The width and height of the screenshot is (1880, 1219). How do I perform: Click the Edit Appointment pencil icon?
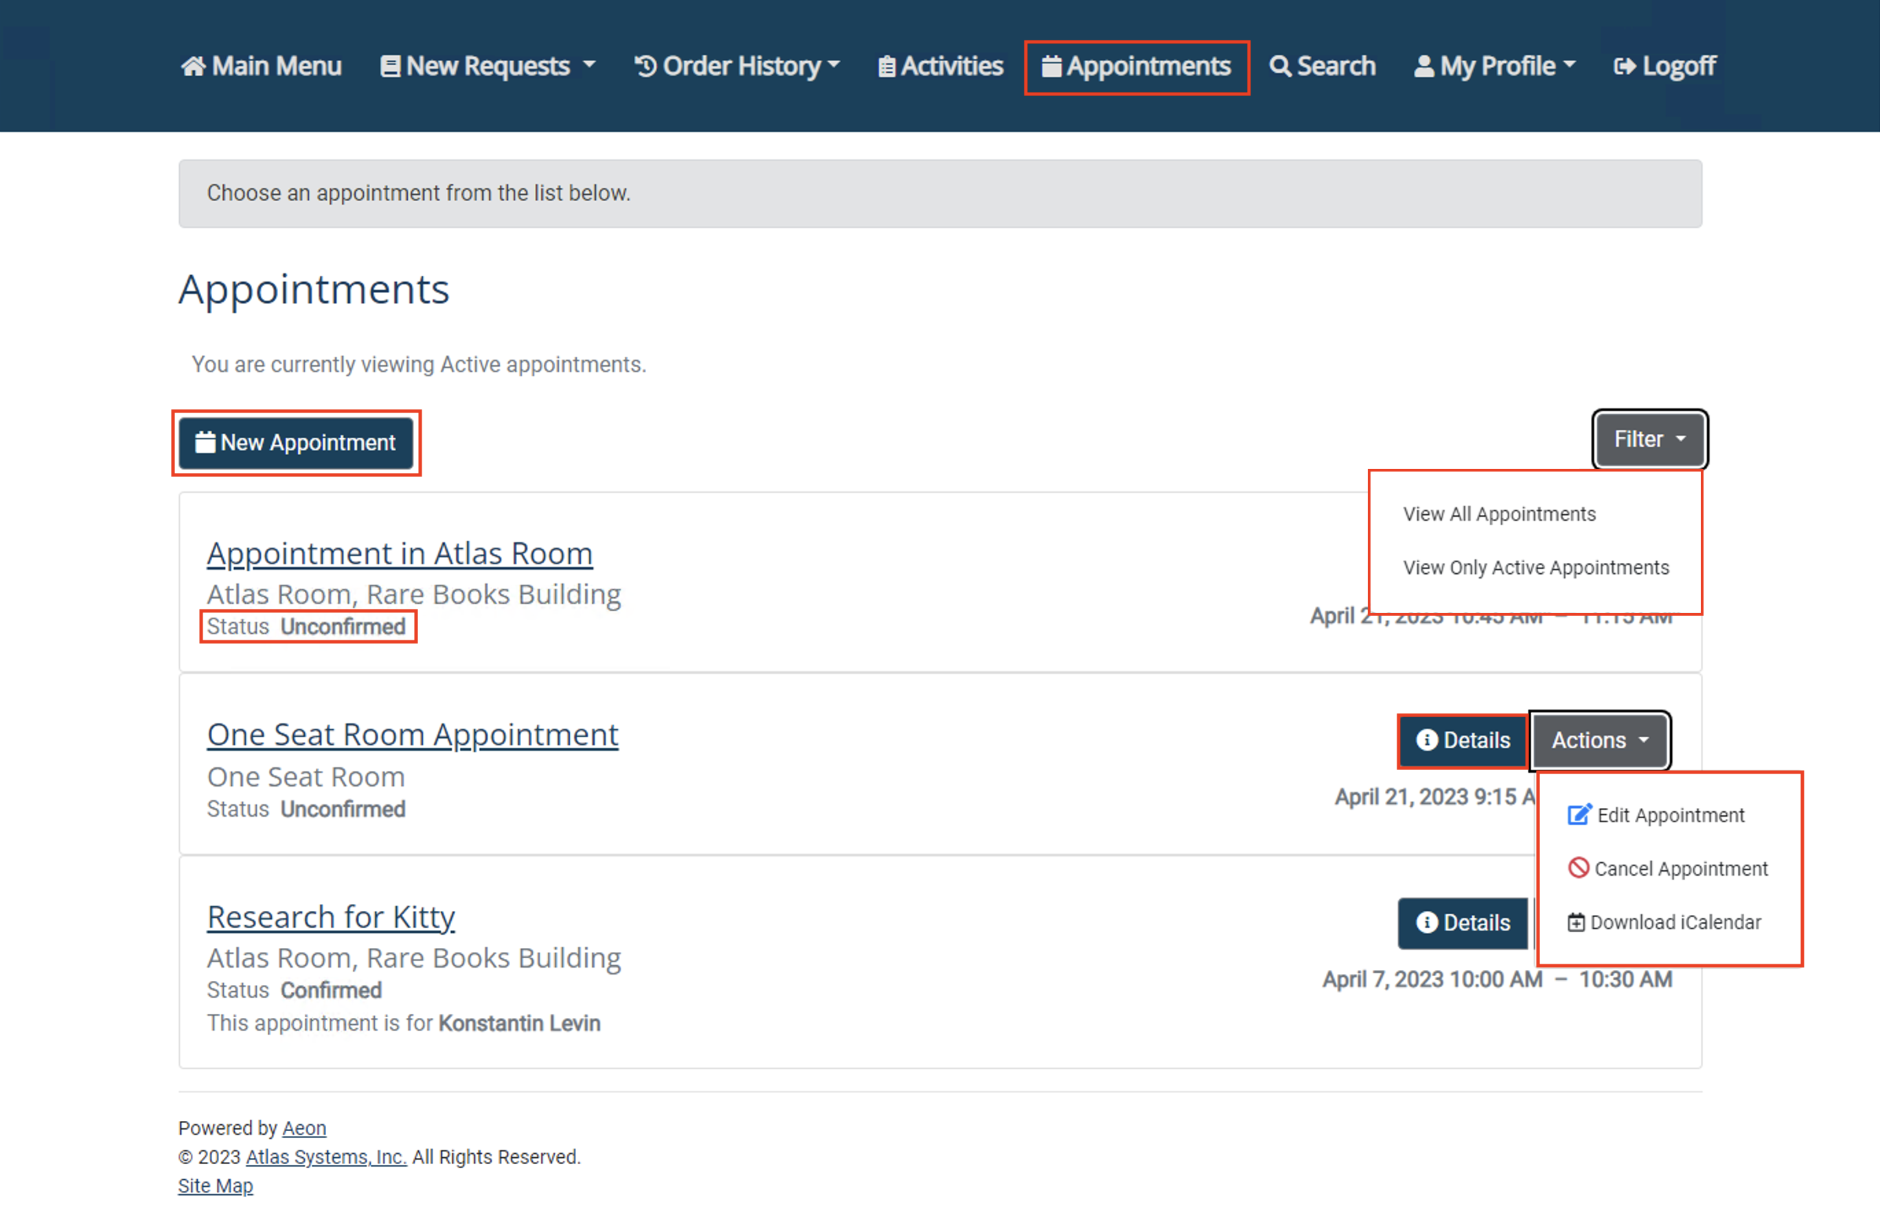[1579, 815]
